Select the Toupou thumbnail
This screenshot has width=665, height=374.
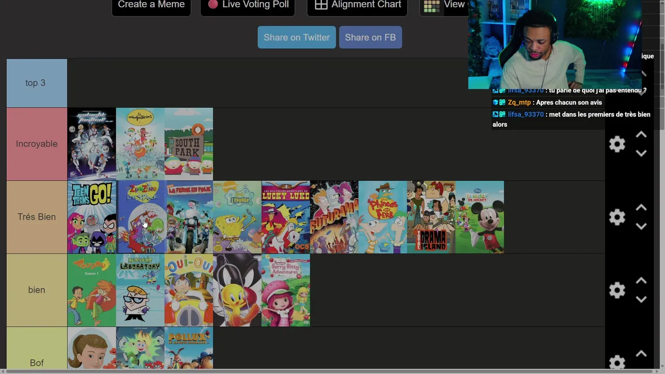tap(91, 290)
